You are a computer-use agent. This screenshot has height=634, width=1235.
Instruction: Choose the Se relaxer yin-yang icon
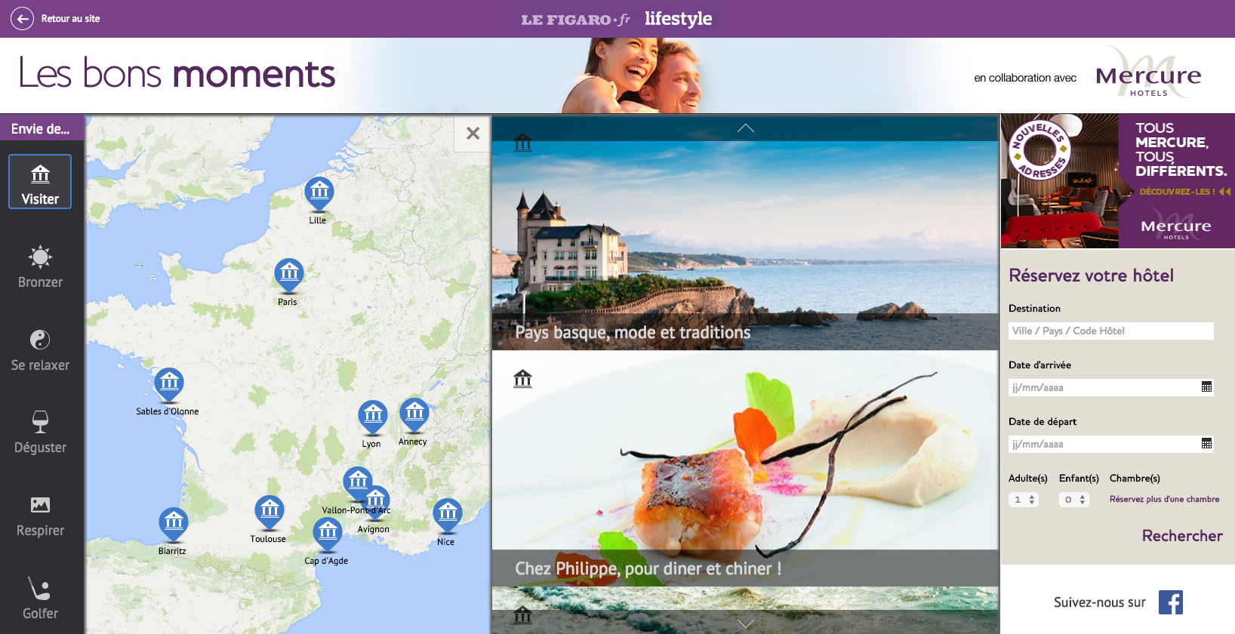click(x=40, y=340)
